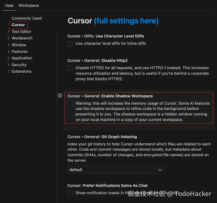Tick the Disable Http2 checkbox

tap(70, 68)
